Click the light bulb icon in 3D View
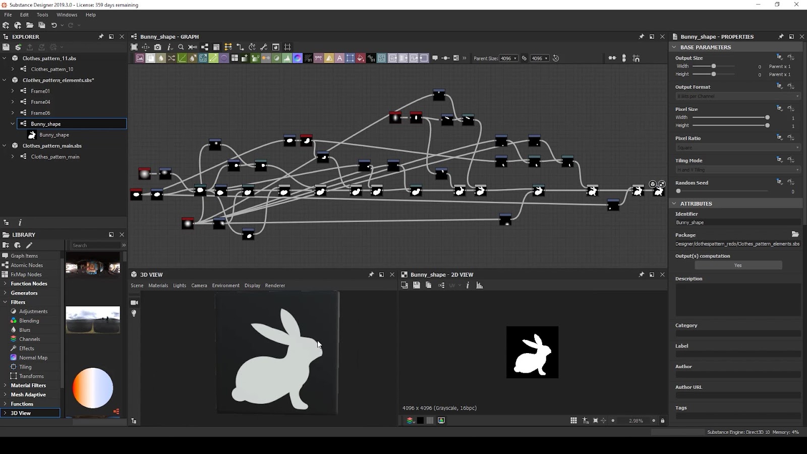Viewport: 807px width, 454px height. (134, 313)
